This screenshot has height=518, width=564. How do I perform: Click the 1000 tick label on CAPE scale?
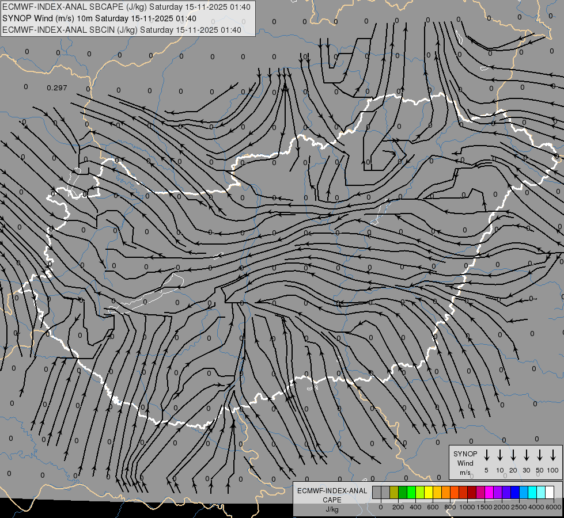pyautogui.click(x=467, y=507)
